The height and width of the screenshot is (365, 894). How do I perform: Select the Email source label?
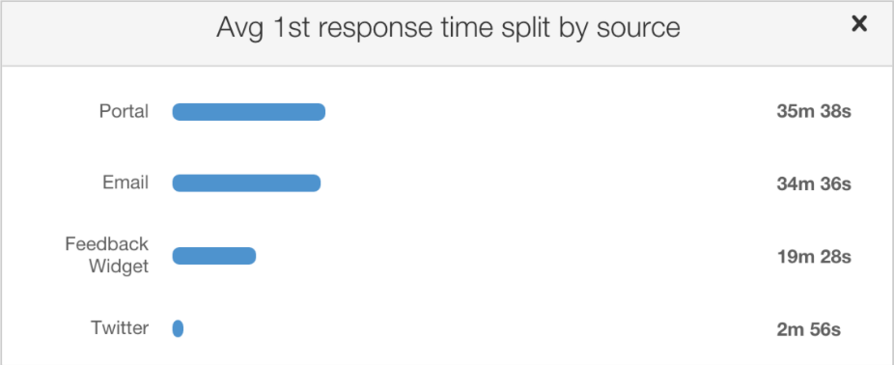click(x=126, y=182)
